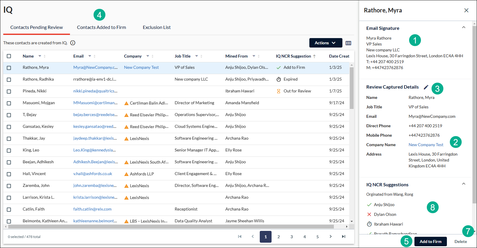Click the Add to Firm button

(x=431, y=242)
